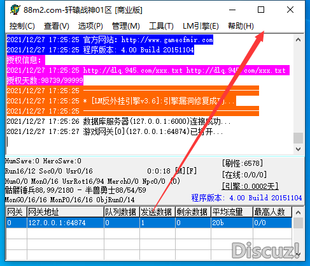Click log panel scroll up arrow
This screenshot has width=310, height=266.
(298, 40)
